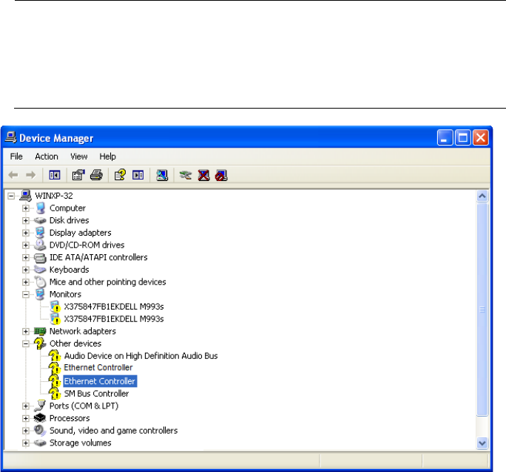
Task: Click the scrollbar down arrow
Action: point(482,443)
